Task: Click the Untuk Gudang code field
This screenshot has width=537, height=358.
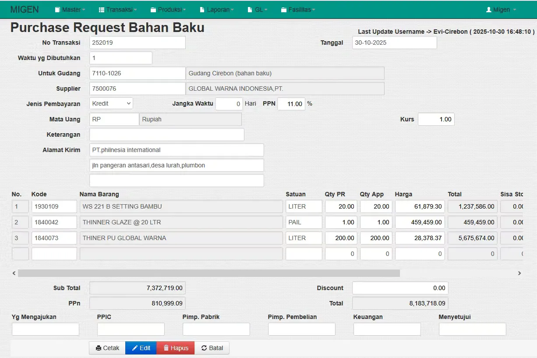Action: point(138,73)
